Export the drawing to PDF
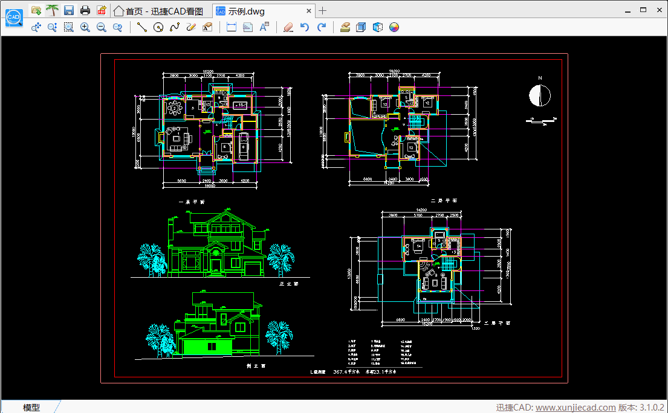This screenshot has width=668, height=413. coord(102,10)
